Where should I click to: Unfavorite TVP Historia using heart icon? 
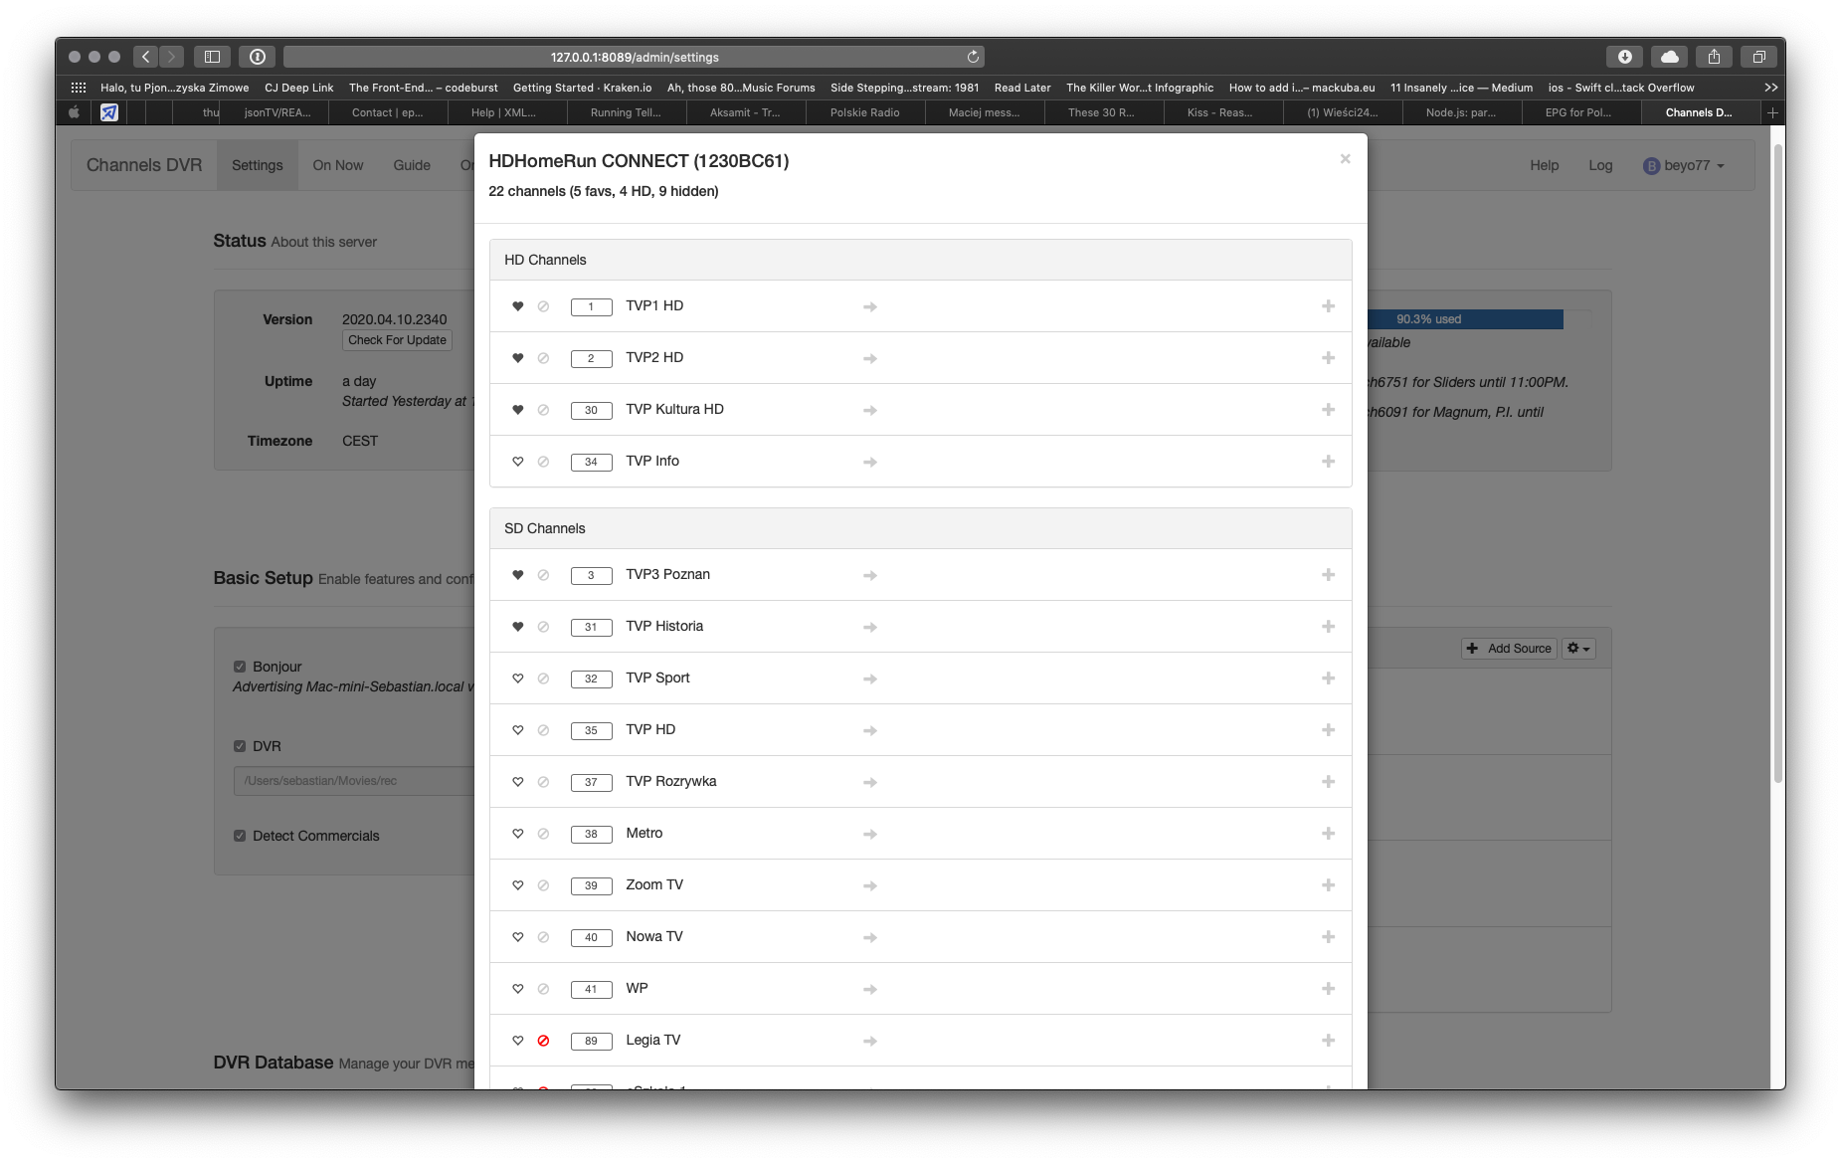[x=517, y=627]
